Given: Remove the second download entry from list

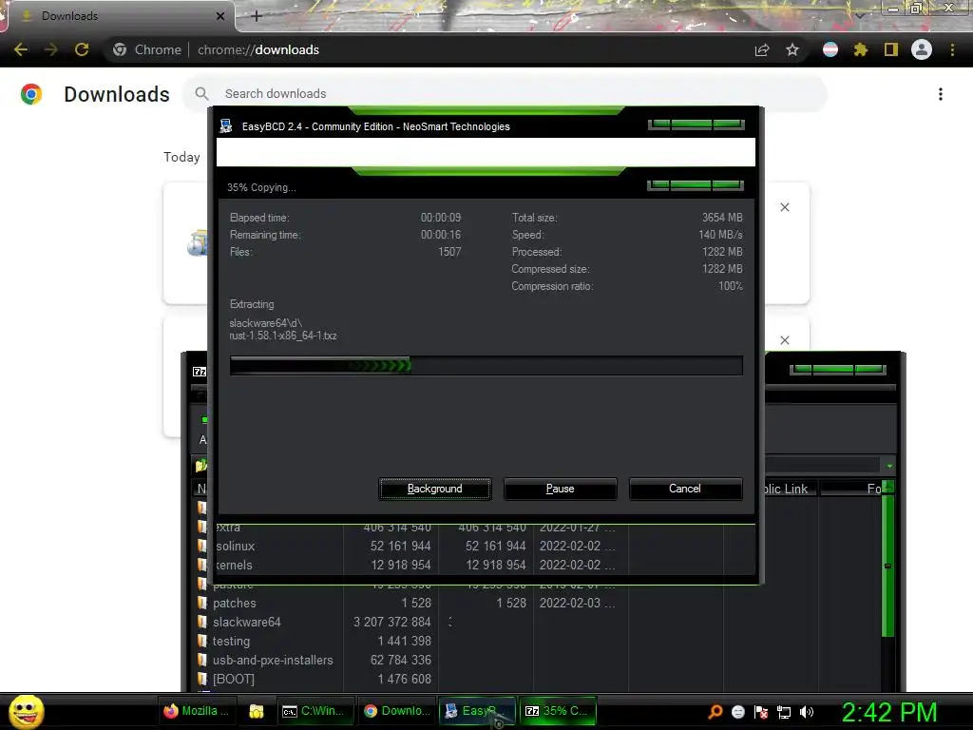Looking at the screenshot, I should 785,340.
